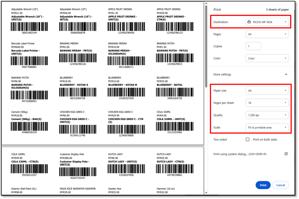Open the Quality dropdown showing 1,200 dpi
The image size is (299, 199).
point(267,115)
